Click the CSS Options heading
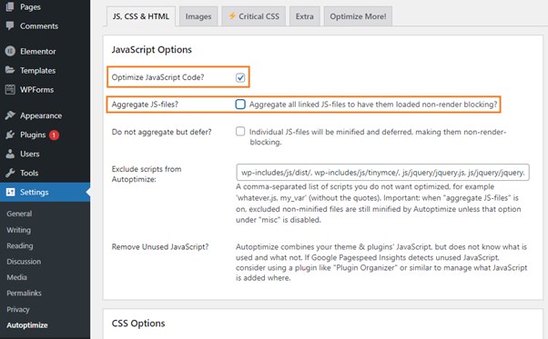 [x=138, y=324]
